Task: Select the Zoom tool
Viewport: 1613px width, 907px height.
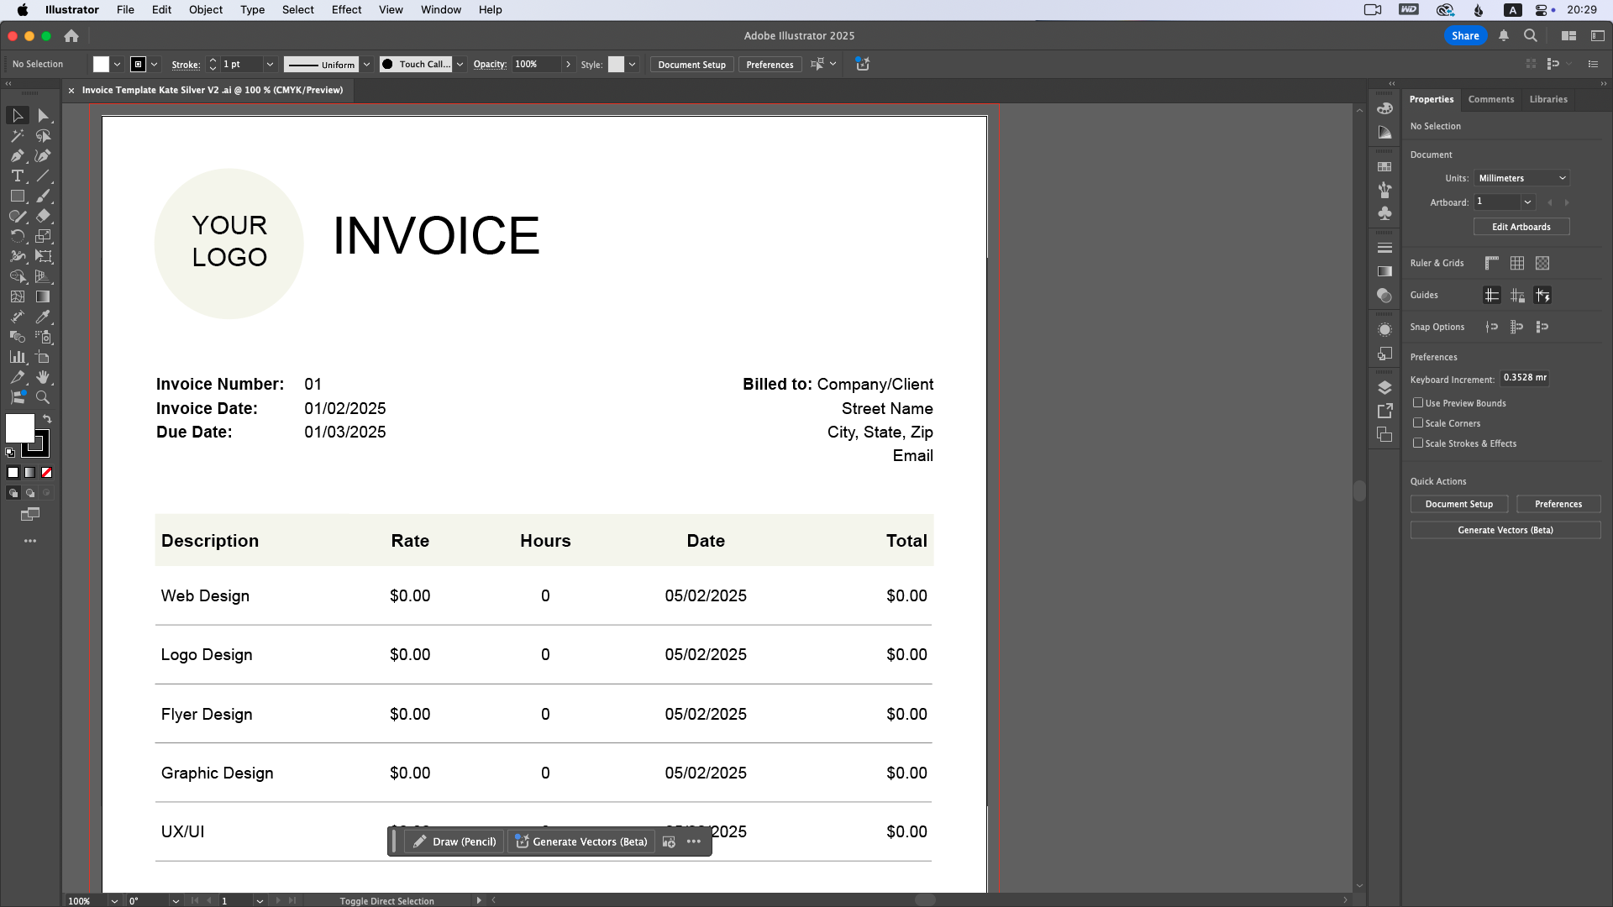Action: click(44, 397)
